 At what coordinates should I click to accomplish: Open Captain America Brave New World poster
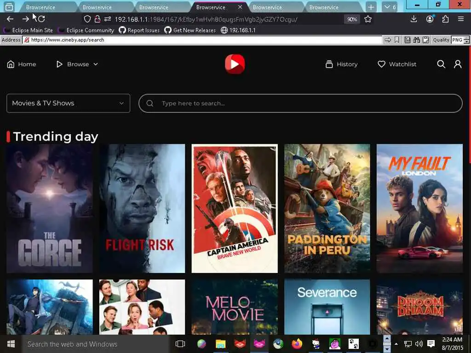coord(235,209)
